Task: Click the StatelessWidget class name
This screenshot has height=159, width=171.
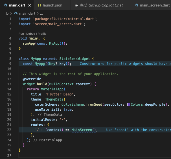Action: click(x=74, y=59)
